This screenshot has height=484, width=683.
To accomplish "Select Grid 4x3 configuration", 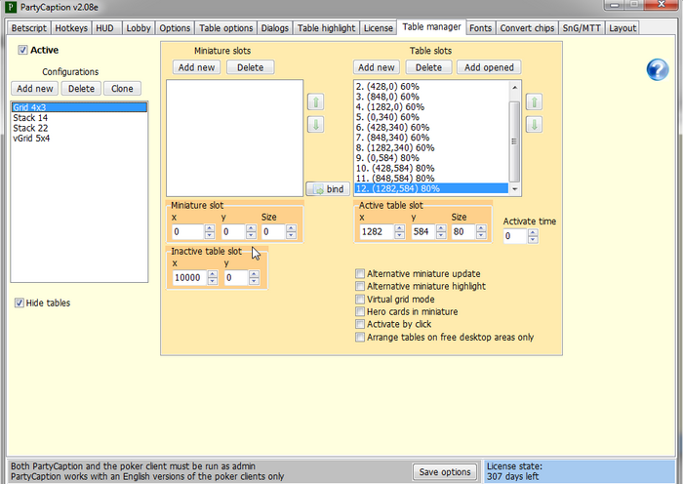I will pos(79,107).
